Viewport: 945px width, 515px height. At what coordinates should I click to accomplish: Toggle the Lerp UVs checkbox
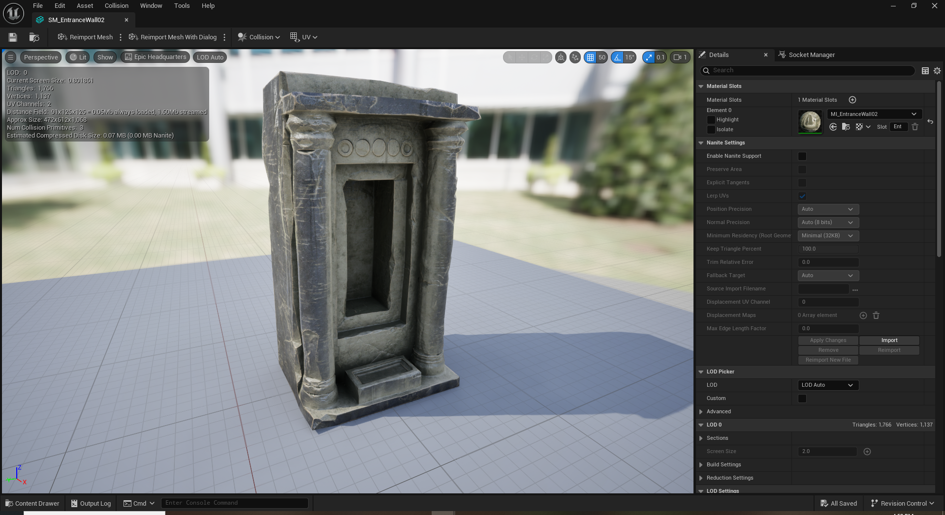coord(802,196)
